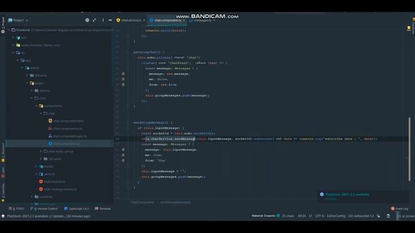The height and width of the screenshot is (233, 415).
Task: Click the sendGroupMessage() breadcrumb
Action: (x=175, y=203)
